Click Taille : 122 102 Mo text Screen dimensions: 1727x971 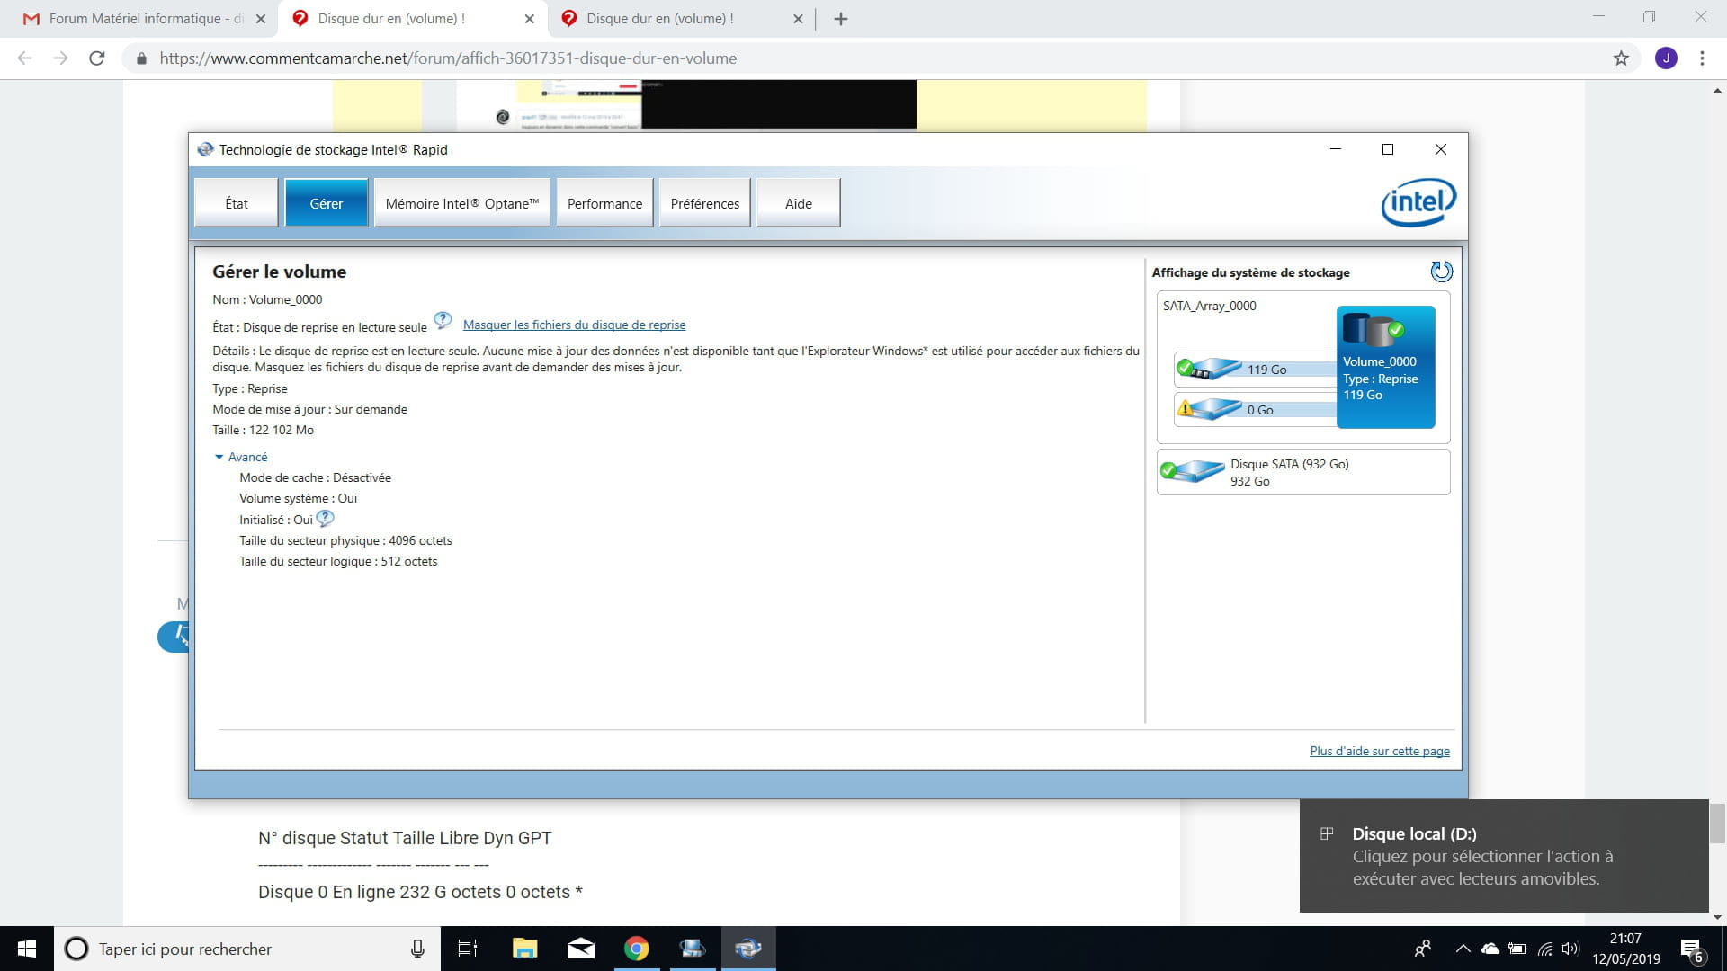(263, 430)
